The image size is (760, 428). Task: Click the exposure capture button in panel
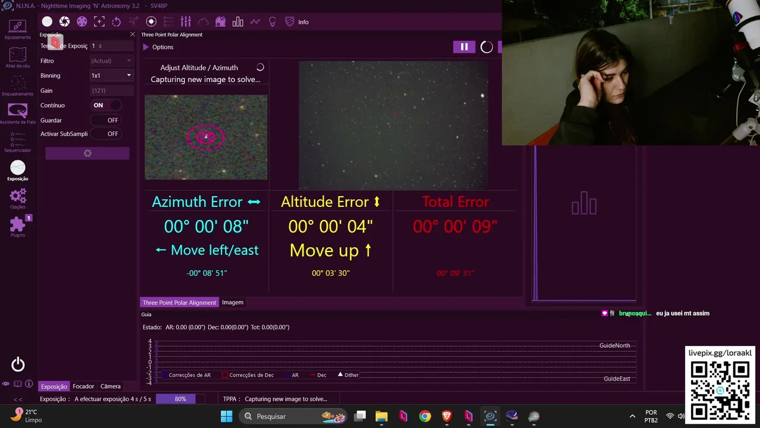87,153
